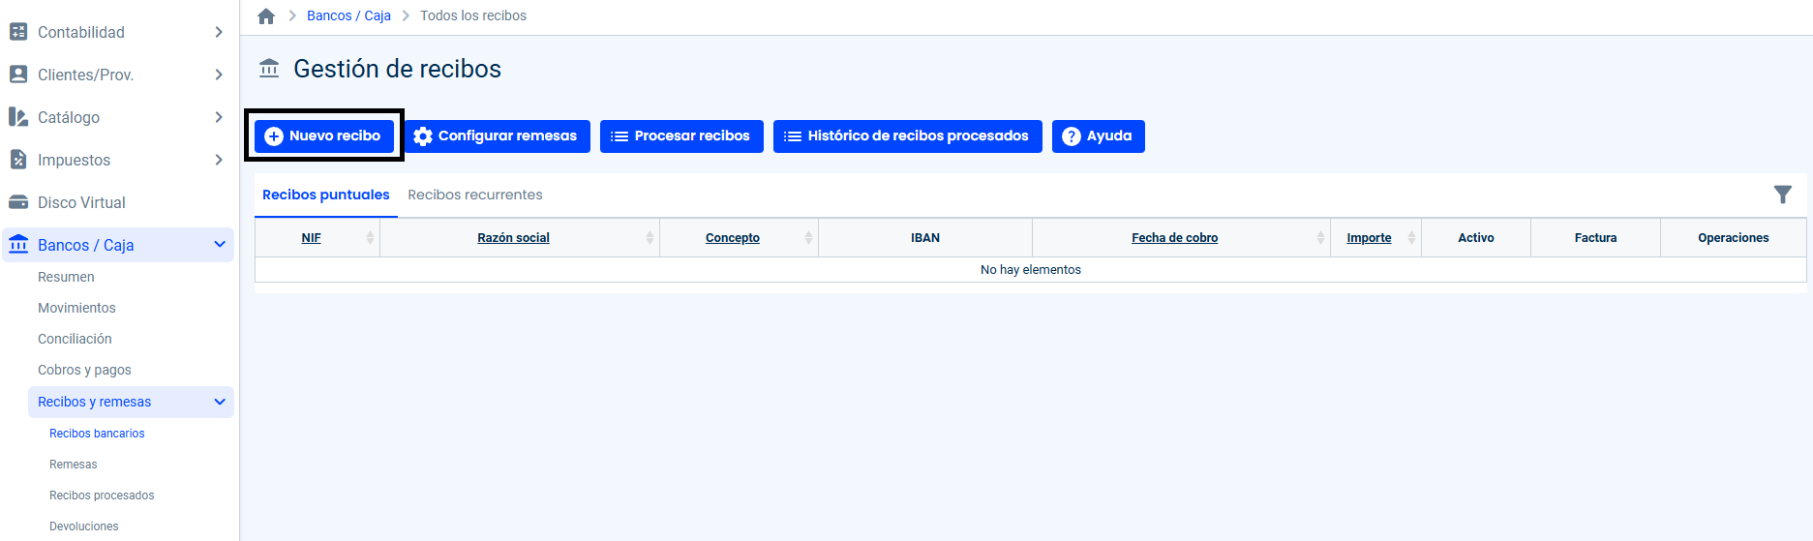Click Fecha de cobro header text
The height and width of the screenshot is (541, 1813).
1174,238
